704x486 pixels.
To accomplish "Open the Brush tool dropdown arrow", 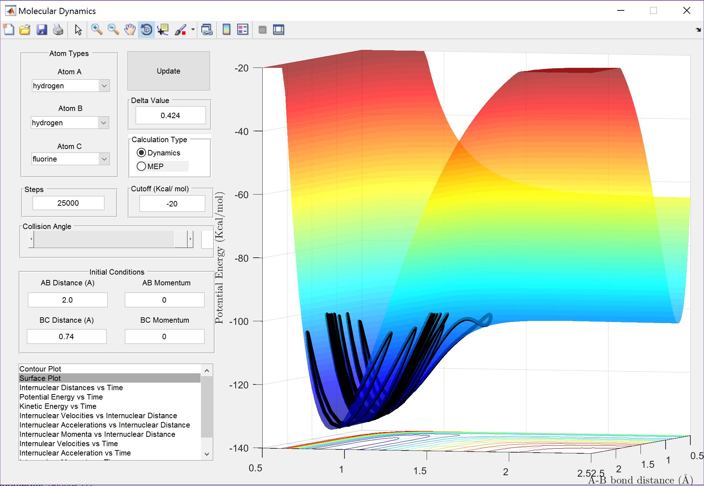I will tap(193, 30).
